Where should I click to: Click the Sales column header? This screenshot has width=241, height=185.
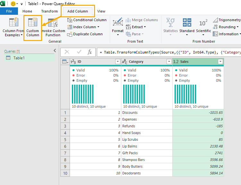point(198,62)
